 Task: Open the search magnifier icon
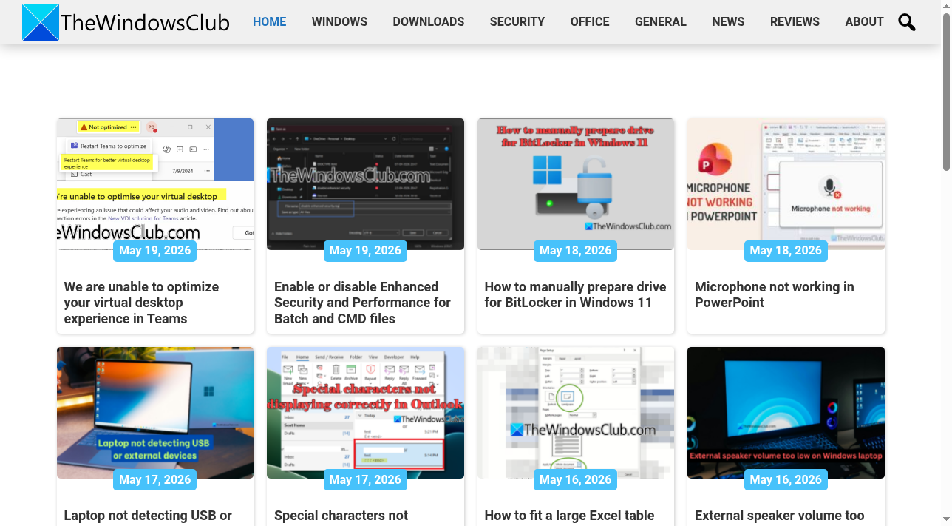point(907,22)
